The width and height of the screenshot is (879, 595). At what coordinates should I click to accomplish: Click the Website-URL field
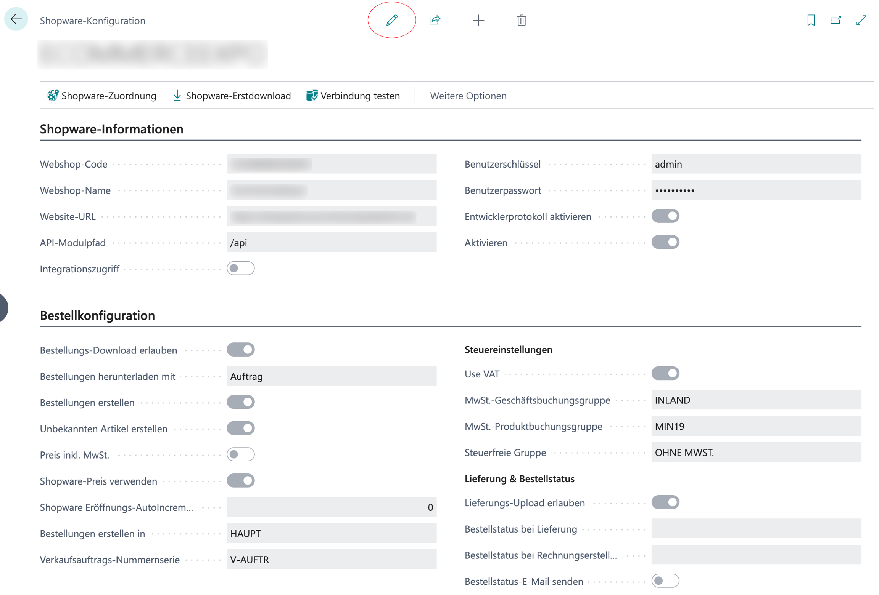(331, 216)
